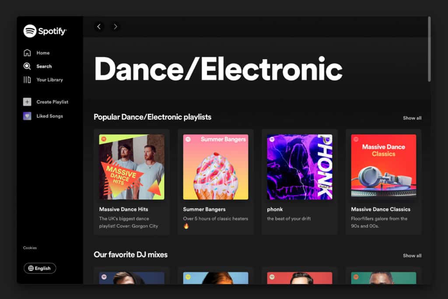Open first DJ mix with navy cover
This screenshot has height=299, width=448.
coord(132,278)
